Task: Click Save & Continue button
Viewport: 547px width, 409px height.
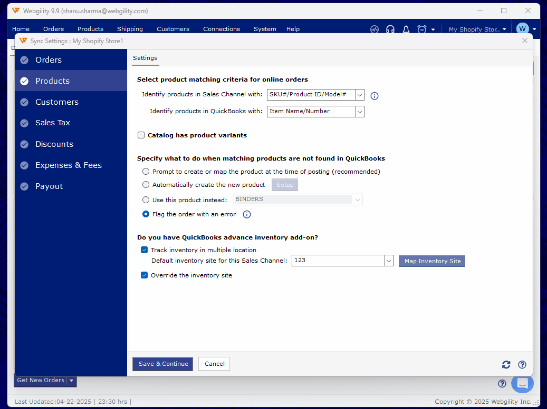Action: (x=162, y=364)
